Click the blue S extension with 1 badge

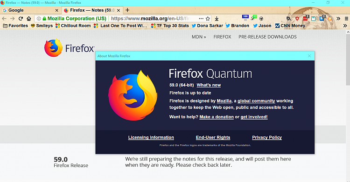(322, 18)
